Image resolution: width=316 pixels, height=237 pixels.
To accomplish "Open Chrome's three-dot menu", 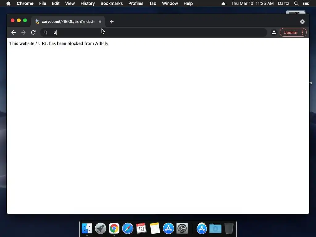I will [x=302, y=32].
